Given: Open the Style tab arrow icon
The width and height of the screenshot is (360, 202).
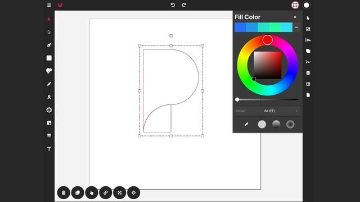Looking at the screenshot, I should [x=308, y=18].
